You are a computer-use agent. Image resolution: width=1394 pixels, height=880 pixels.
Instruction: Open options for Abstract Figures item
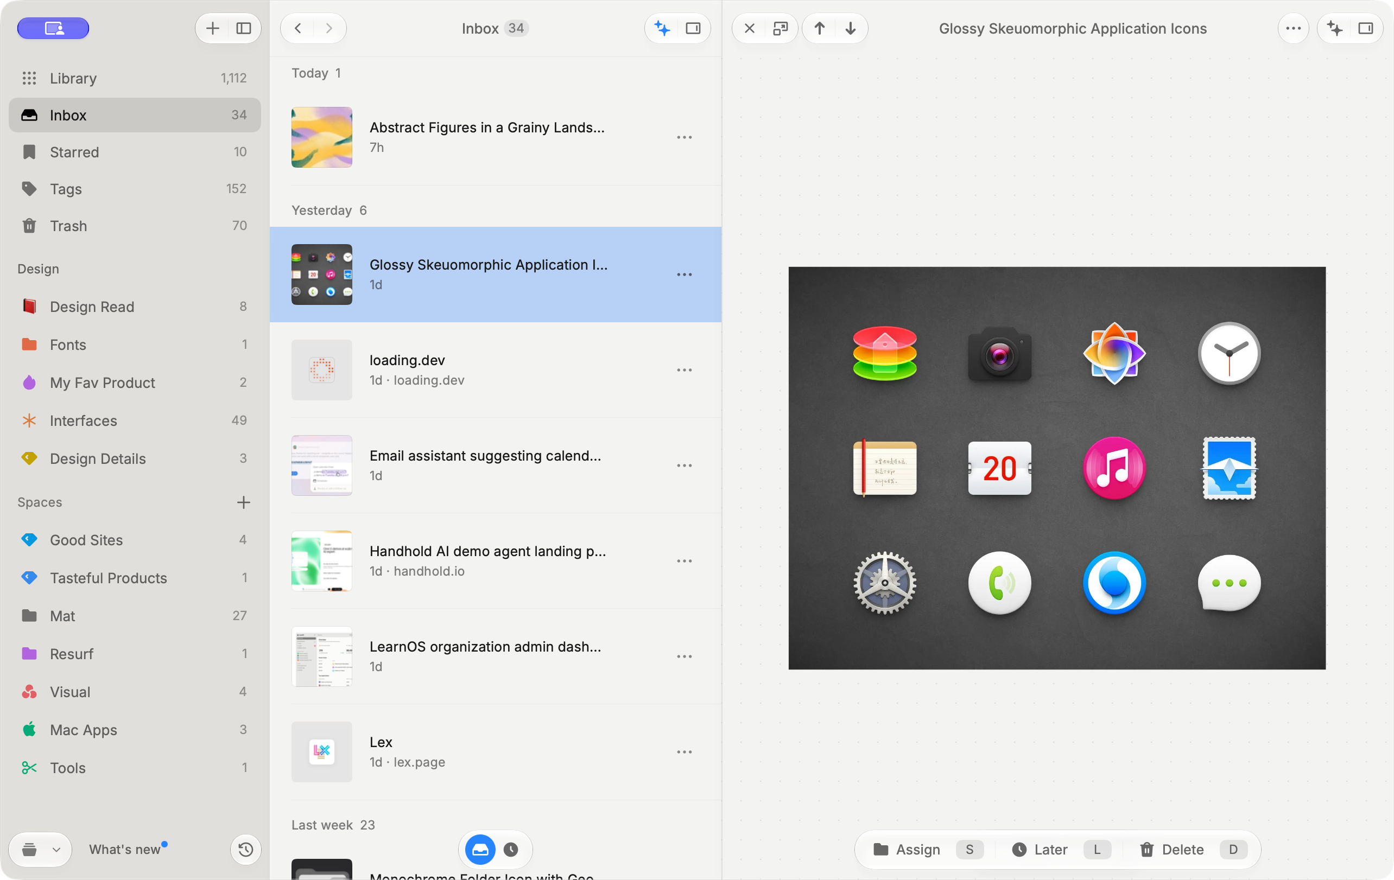[685, 137]
